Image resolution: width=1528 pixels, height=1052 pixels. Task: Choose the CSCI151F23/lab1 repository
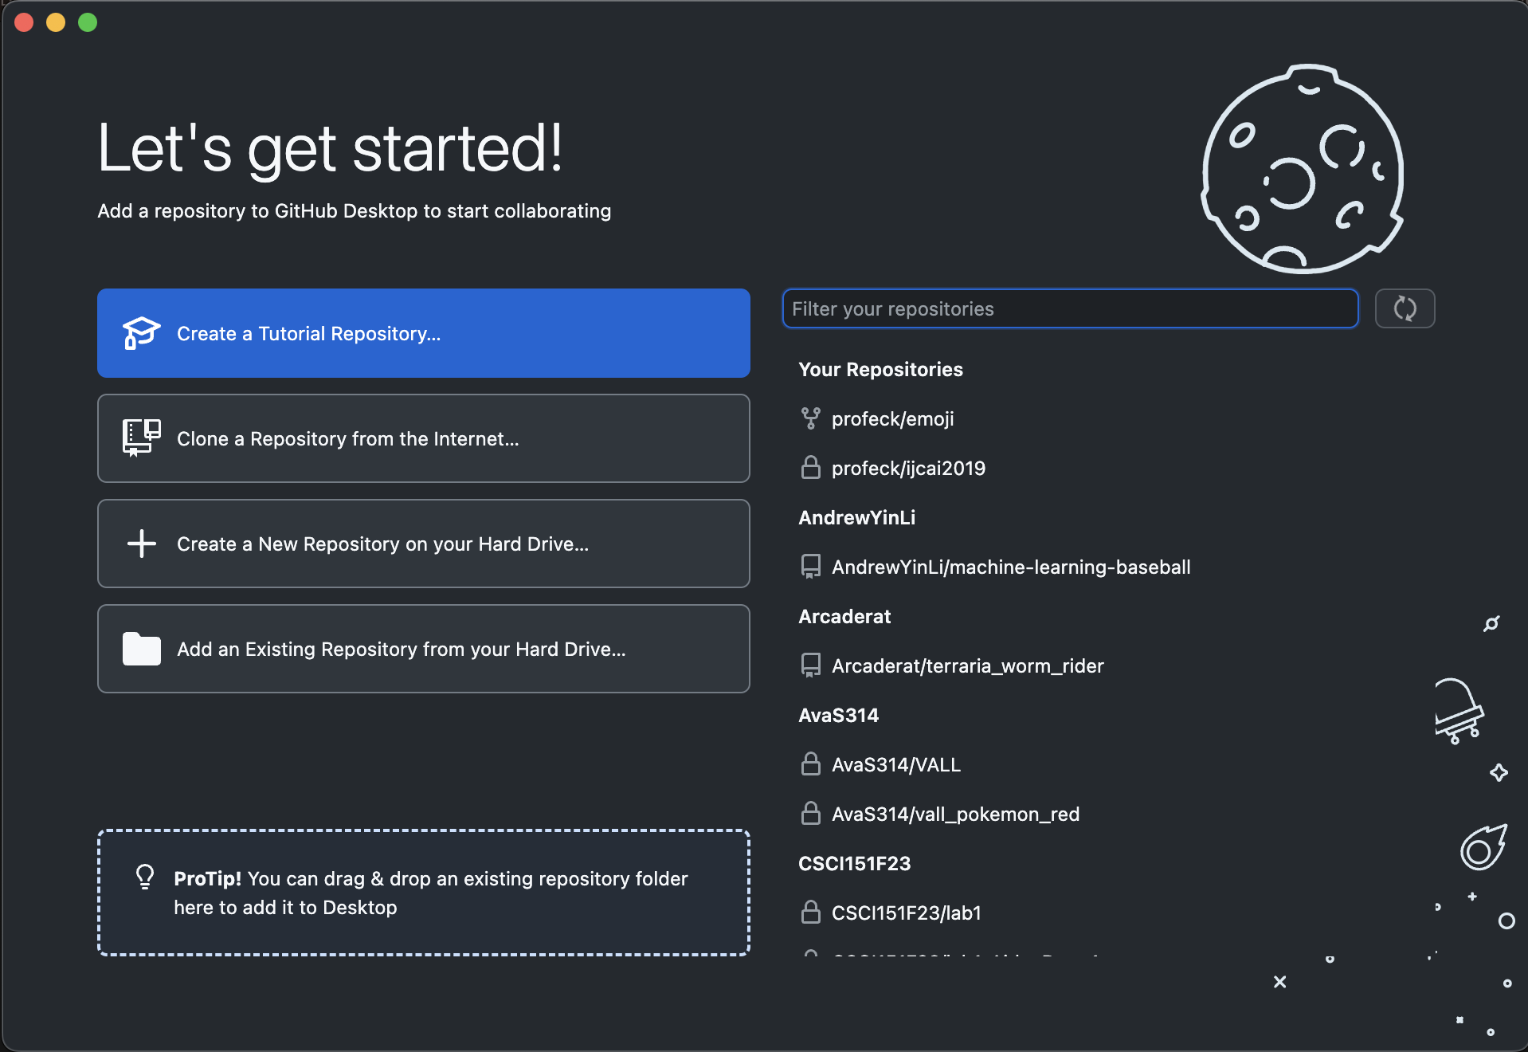[x=906, y=913]
